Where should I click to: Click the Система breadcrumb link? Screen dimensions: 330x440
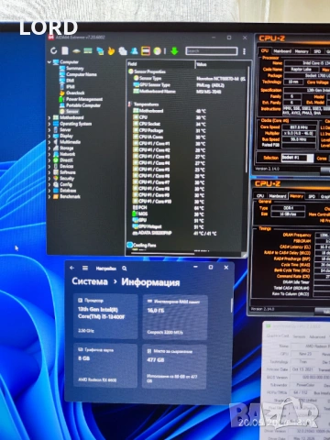(x=90, y=281)
